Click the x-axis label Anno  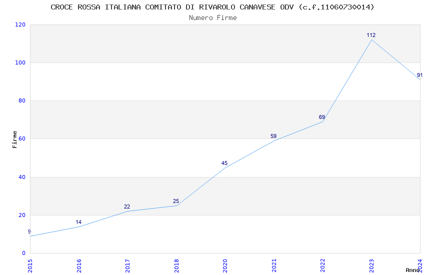click(412, 270)
